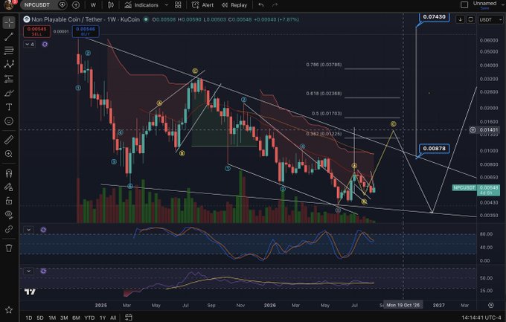Toggle the main chart indicators refresh icon
Viewport: 506px width, 322px height.
45,44
